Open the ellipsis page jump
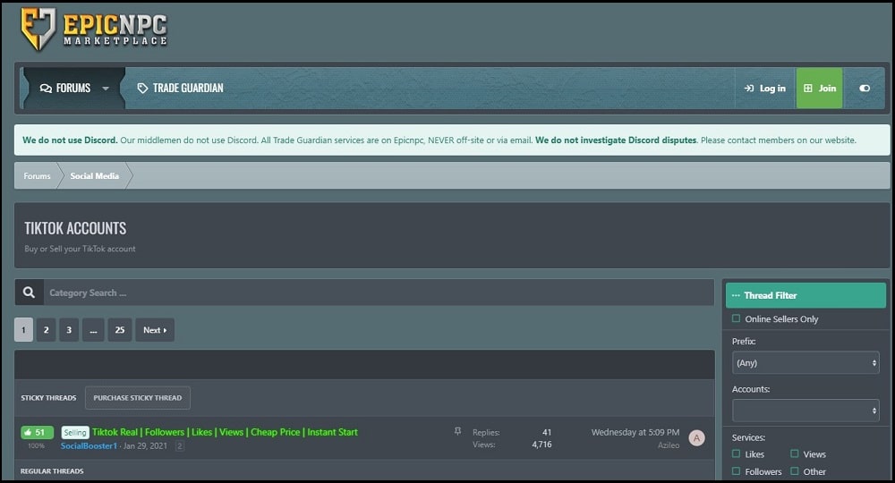 [93, 330]
